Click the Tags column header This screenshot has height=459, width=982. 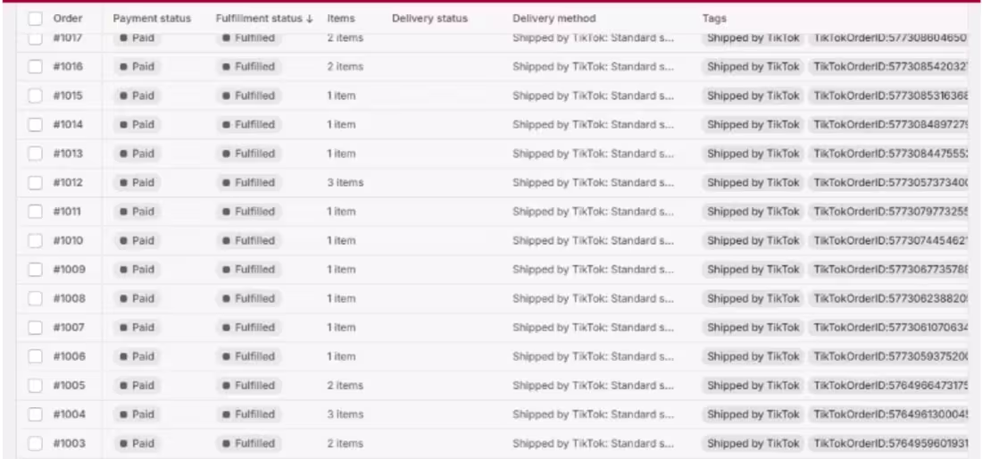[714, 18]
